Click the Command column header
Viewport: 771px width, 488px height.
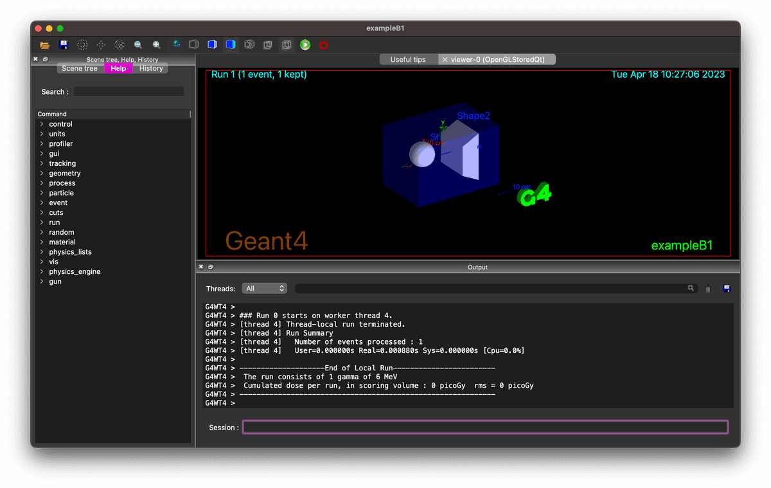click(x=113, y=114)
